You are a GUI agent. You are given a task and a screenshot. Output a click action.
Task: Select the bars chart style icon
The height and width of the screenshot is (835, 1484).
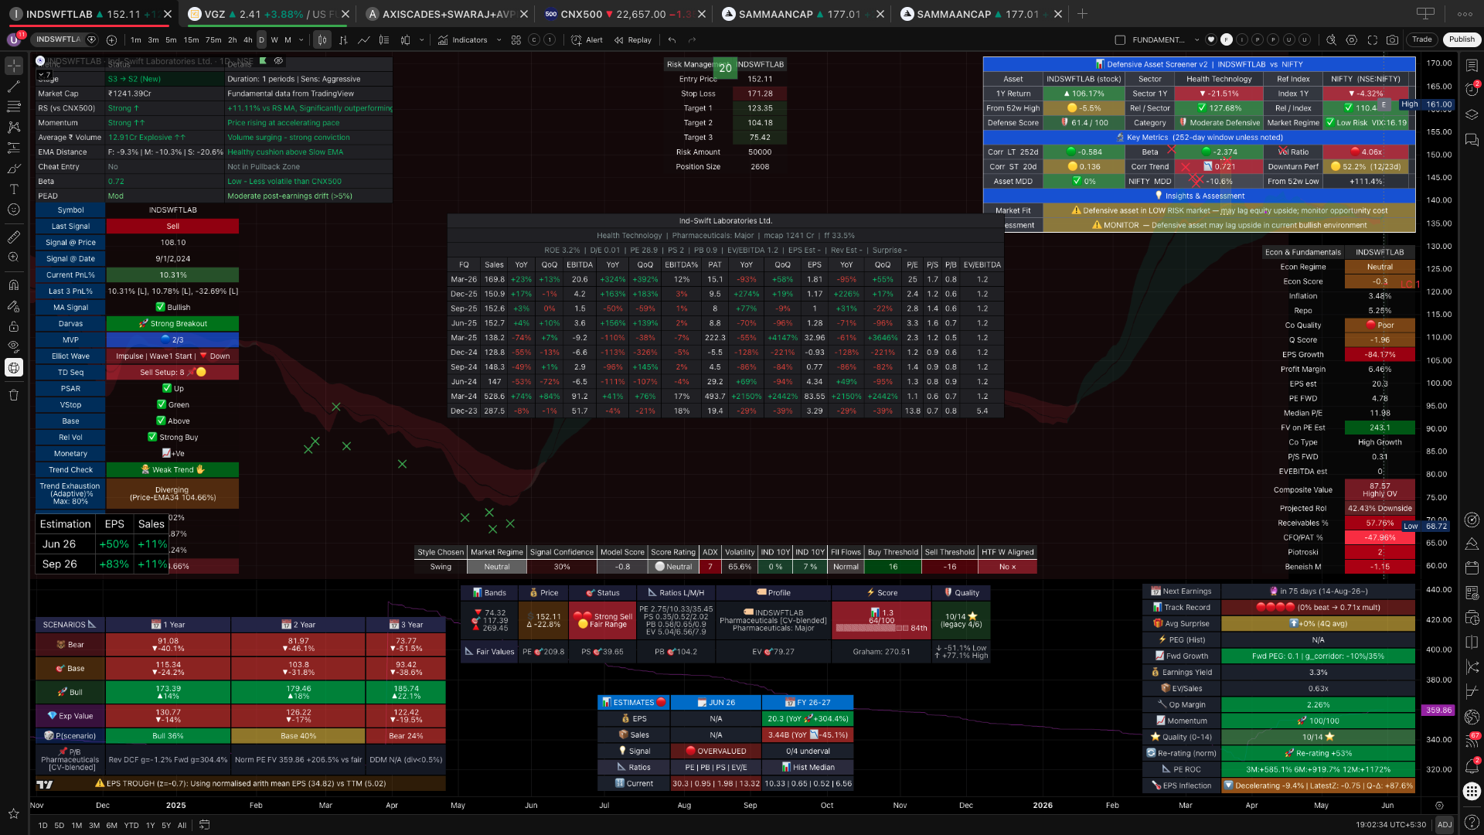pos(343,39)
